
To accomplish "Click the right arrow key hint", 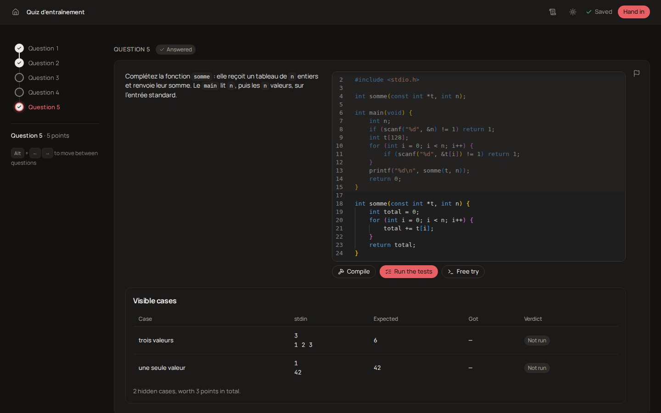I will [x=48, y=153].
